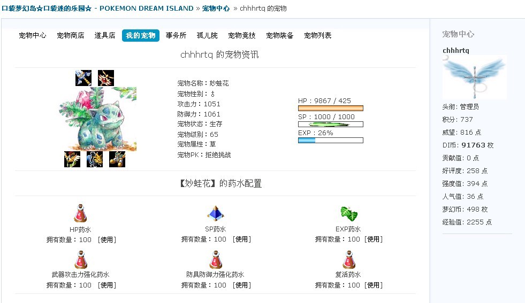The width and height of the screenshot is (525, 303).
Task: Click the 妙蛙花 pet image
Action: pos(98,119)
